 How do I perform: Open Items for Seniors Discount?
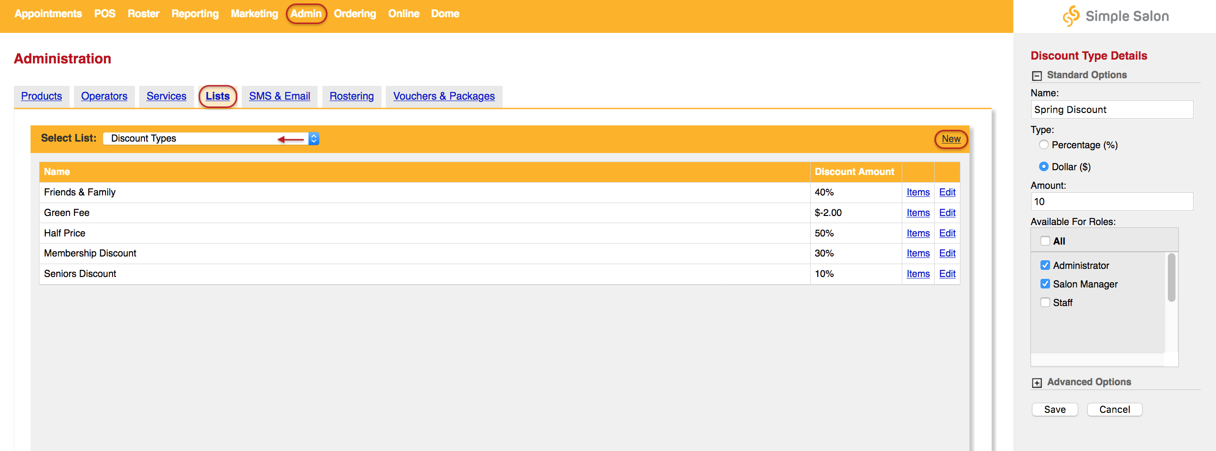click(x=918, y=274)
